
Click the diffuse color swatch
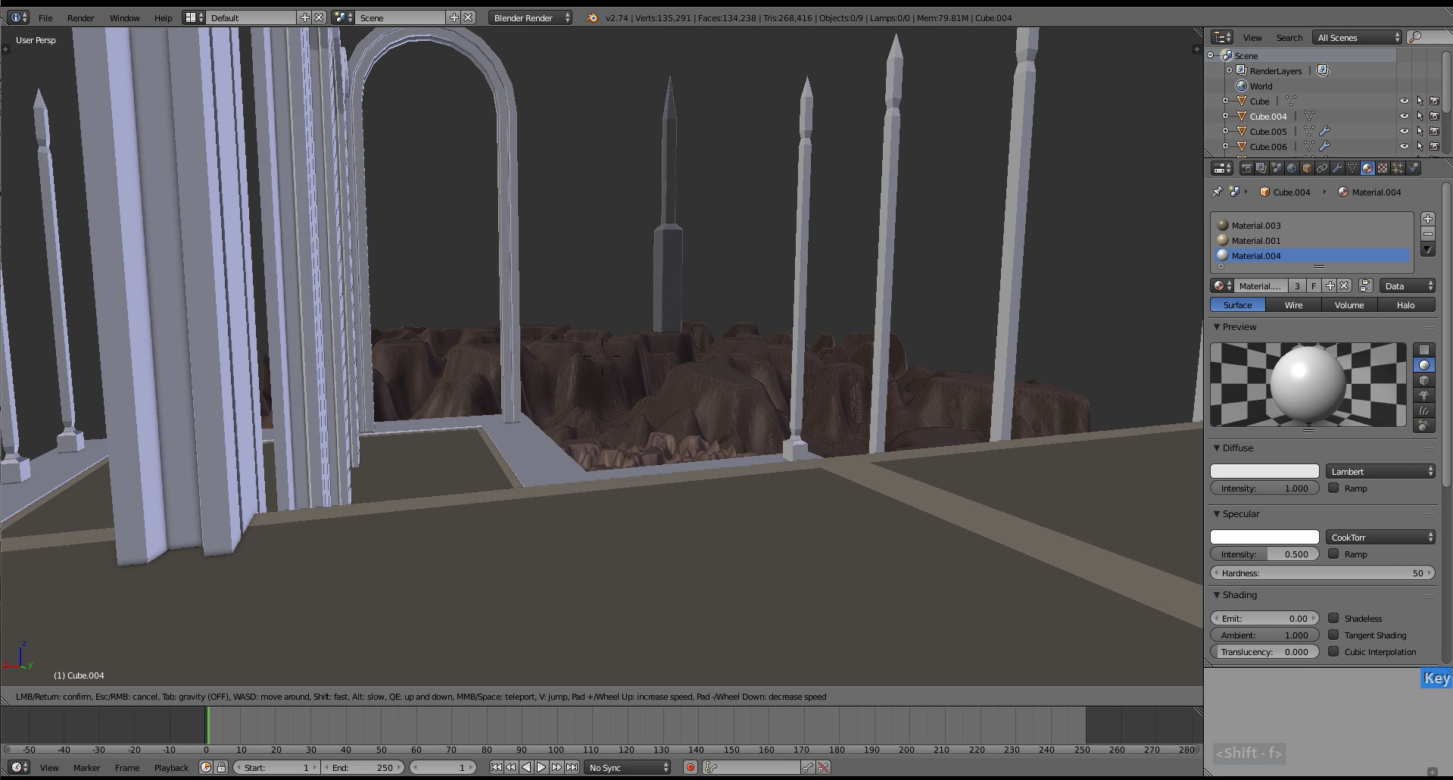(1264, 471)
